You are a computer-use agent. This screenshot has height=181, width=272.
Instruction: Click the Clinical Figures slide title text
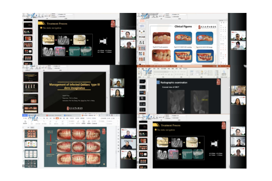pos(183,26)
